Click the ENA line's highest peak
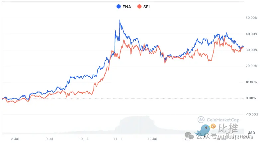Screen dimensions: 260x146 pyautogui.click(x=120, y=20)
